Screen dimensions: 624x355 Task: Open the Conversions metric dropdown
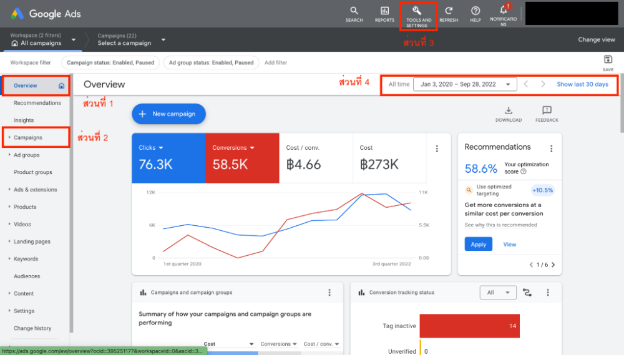pos(252,148)
